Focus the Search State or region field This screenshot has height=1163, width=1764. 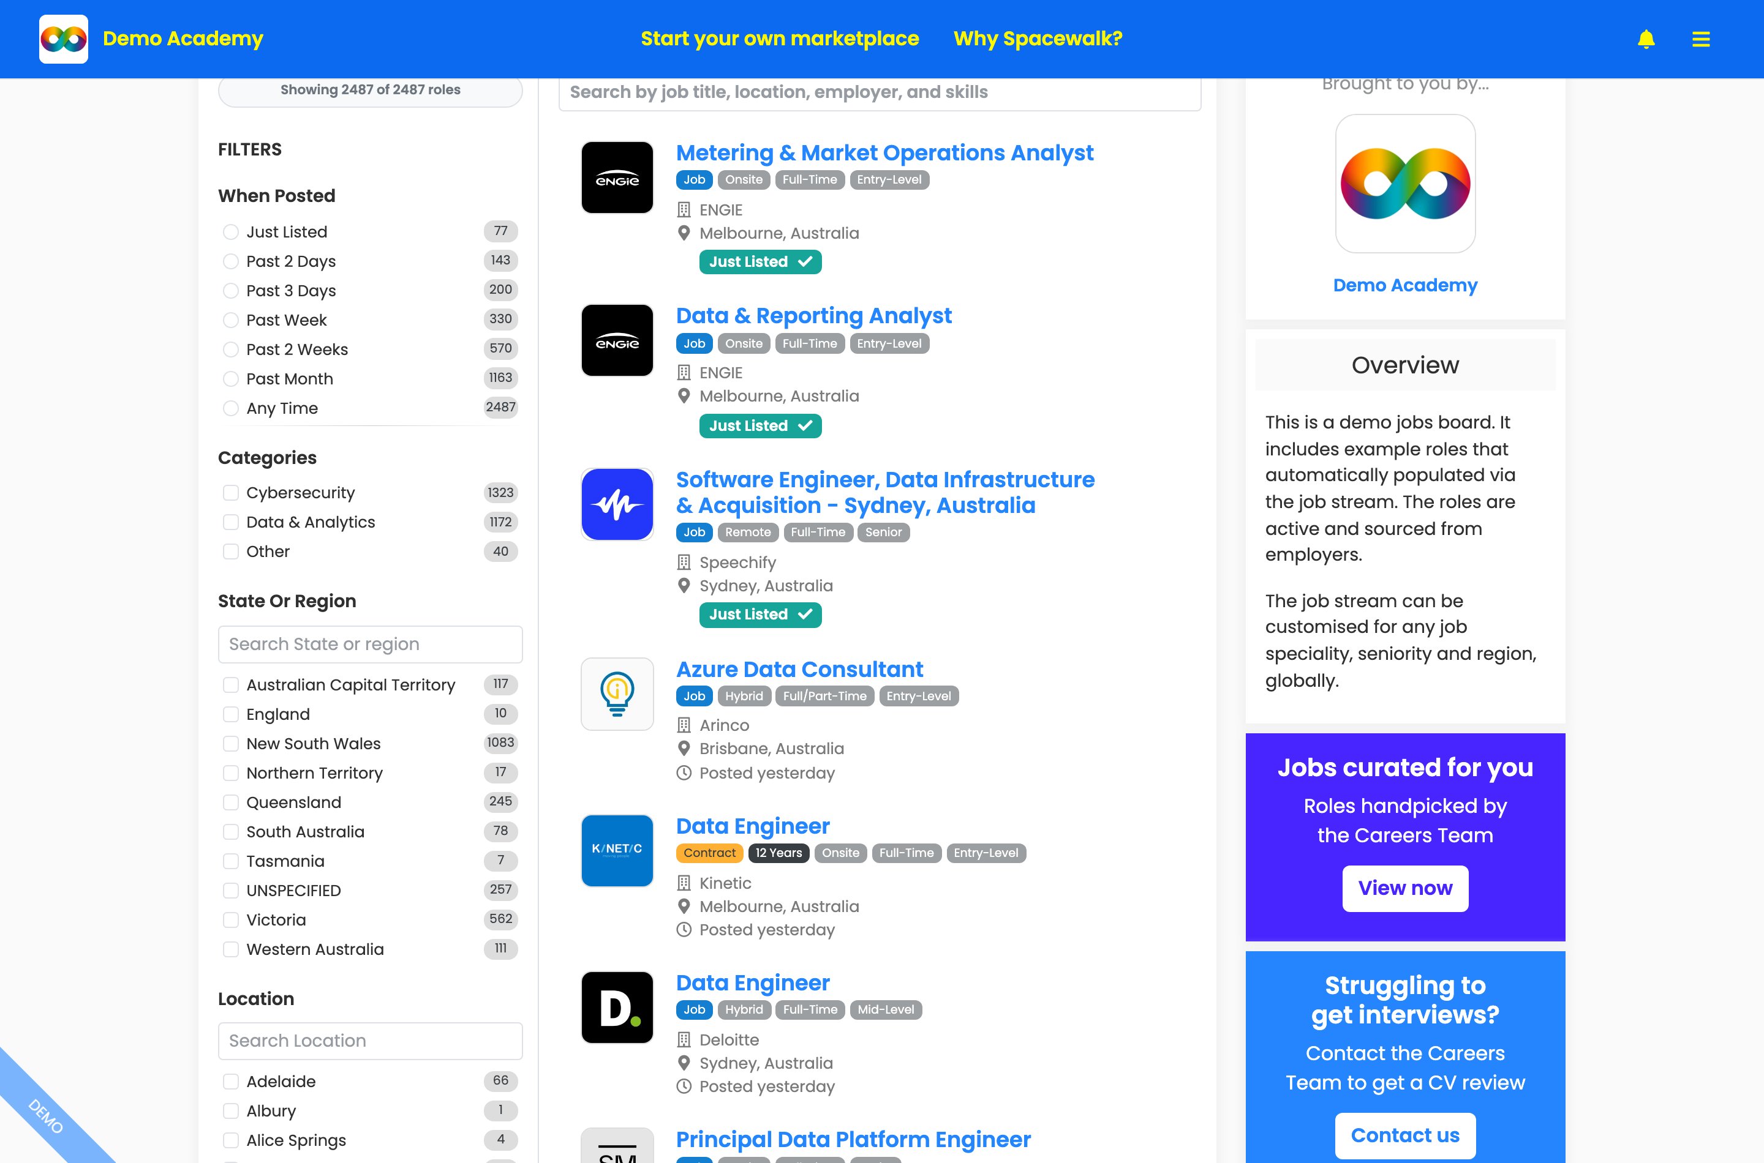[x=371, y=644]
